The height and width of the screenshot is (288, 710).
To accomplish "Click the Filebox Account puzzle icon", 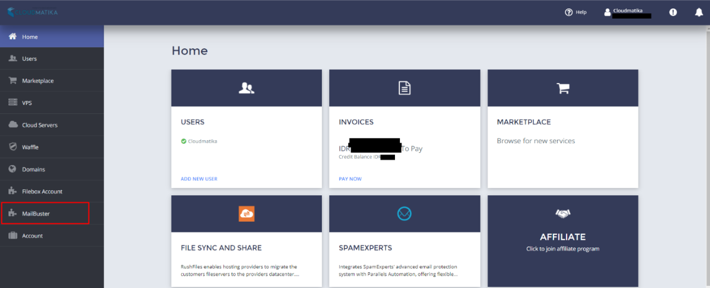I will (x=12, y=191).
